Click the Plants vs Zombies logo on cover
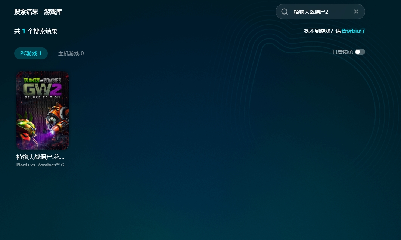This screenshot has width=401, height=240. pyautogui.click(x=42, y=80)
